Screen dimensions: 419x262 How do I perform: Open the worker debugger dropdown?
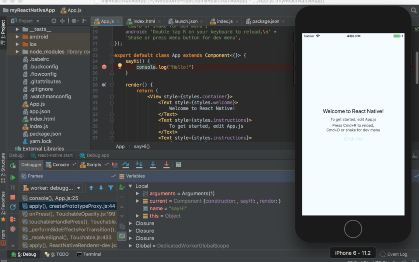78,188
